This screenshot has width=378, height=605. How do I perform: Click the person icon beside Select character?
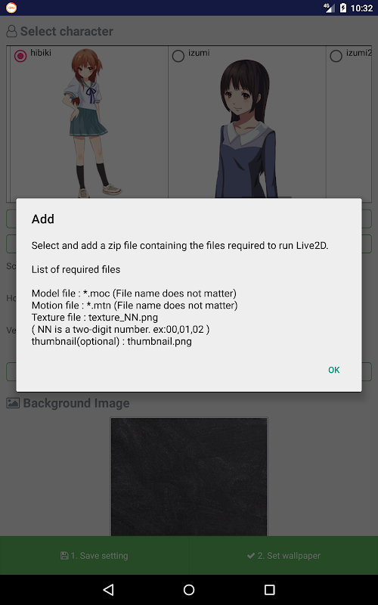coord(11,31)
